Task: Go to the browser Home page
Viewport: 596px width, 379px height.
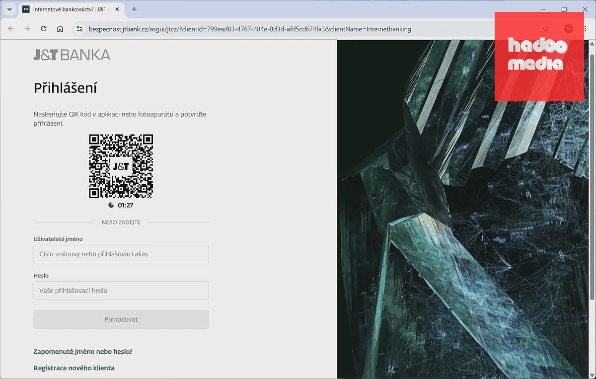Action: 60,29
